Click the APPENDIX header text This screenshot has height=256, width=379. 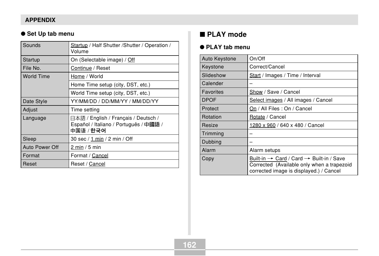coord(40,20)
